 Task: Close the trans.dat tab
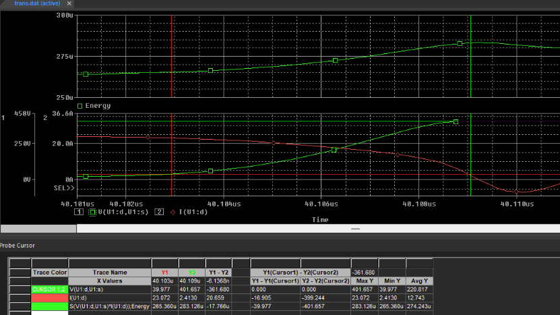pyautogui.click(x=69, y=3)
